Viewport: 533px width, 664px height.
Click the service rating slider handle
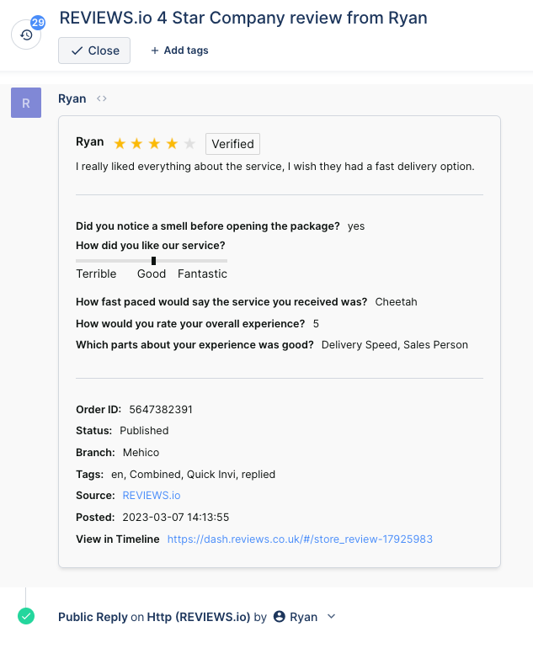tap(153, 261)
